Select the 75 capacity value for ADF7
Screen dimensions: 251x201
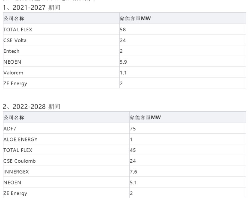point(133,129)
